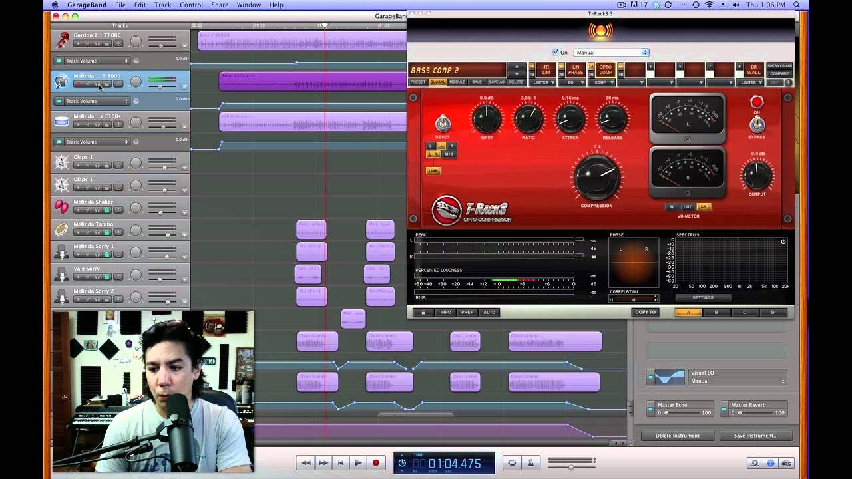Go to beginning of the song
The height and width of the screenshot is (479, 852).
pyautogui.click(x=341, y=462)
